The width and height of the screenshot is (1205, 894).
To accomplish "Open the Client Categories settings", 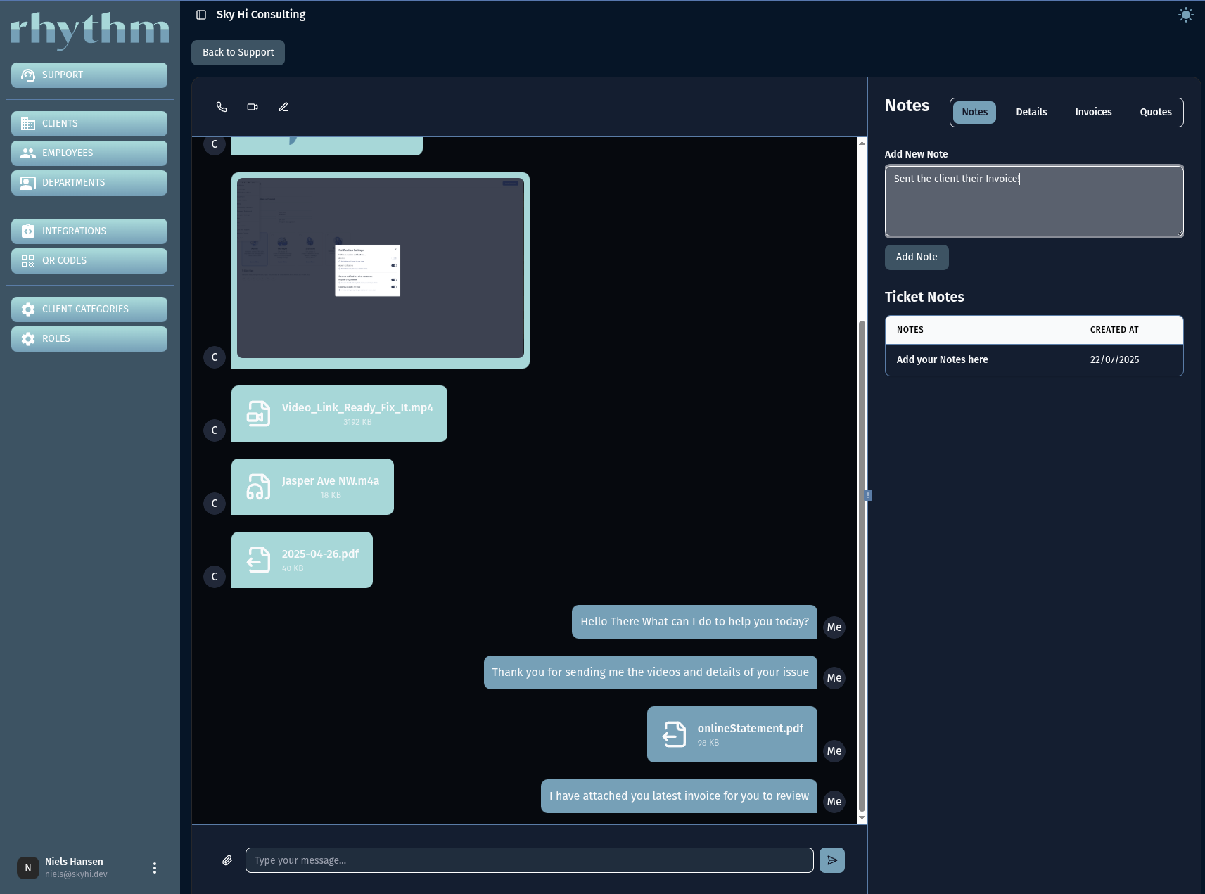I will 89,309.
